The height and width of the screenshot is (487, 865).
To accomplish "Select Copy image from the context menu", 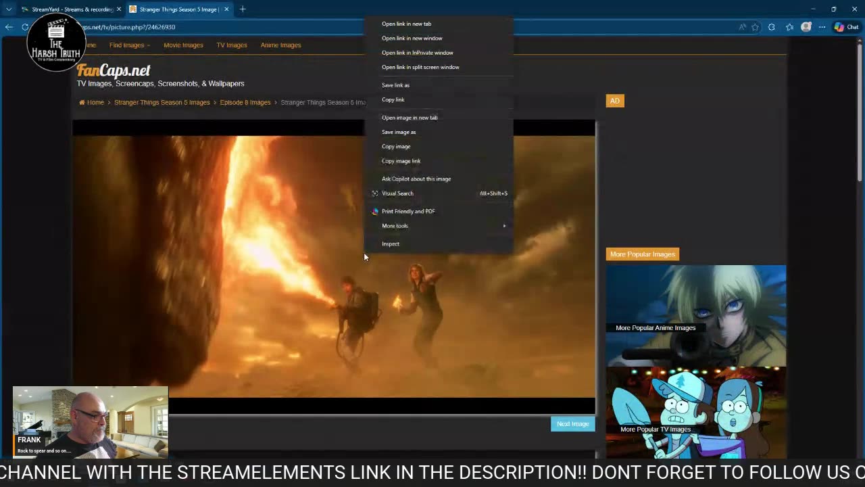I will pyautogui.click(x=439, y=147).
